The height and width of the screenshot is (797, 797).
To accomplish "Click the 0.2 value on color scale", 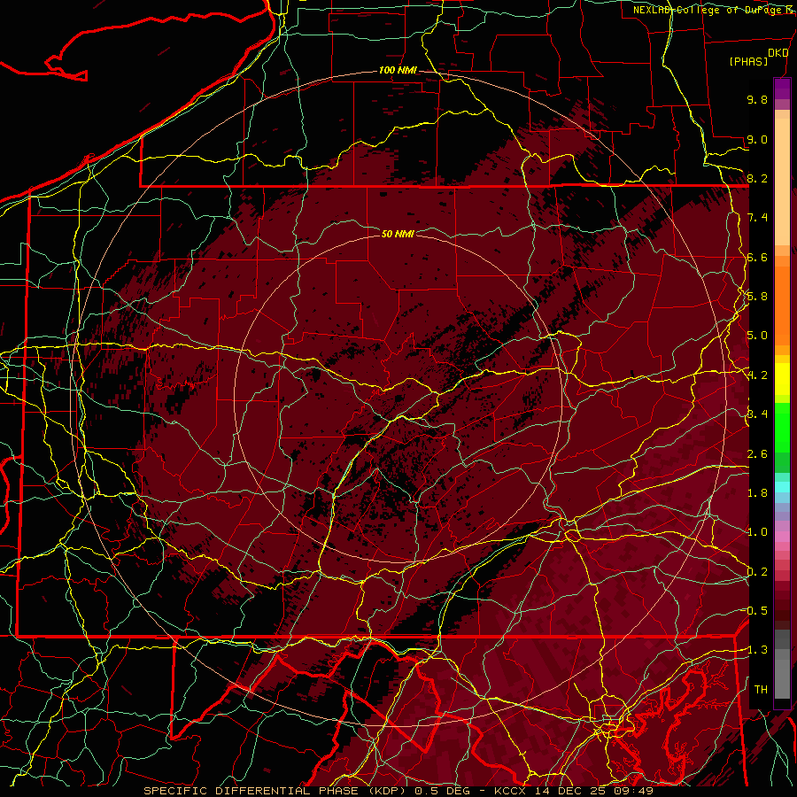I will click(x=757, y=572).
